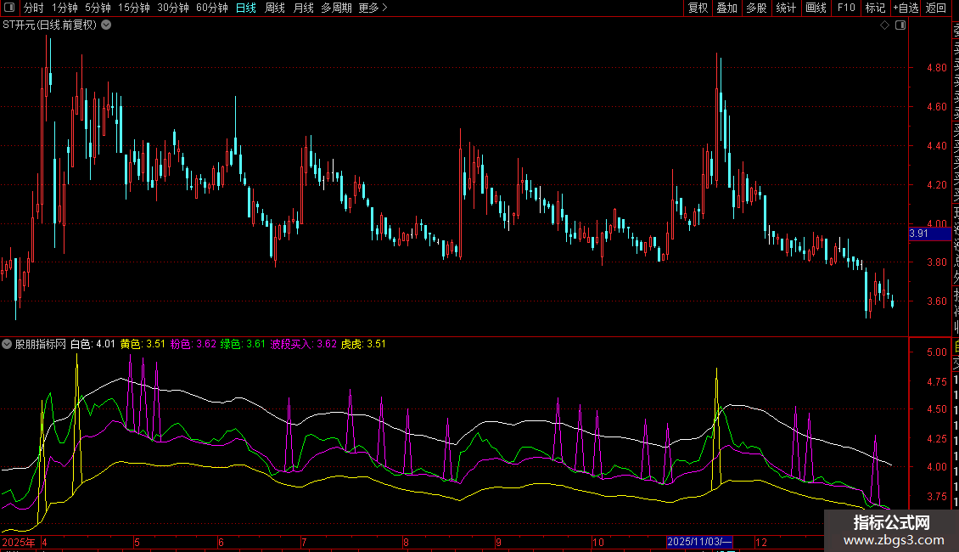Toggle the right side panel icon

(x=900, y=25)
